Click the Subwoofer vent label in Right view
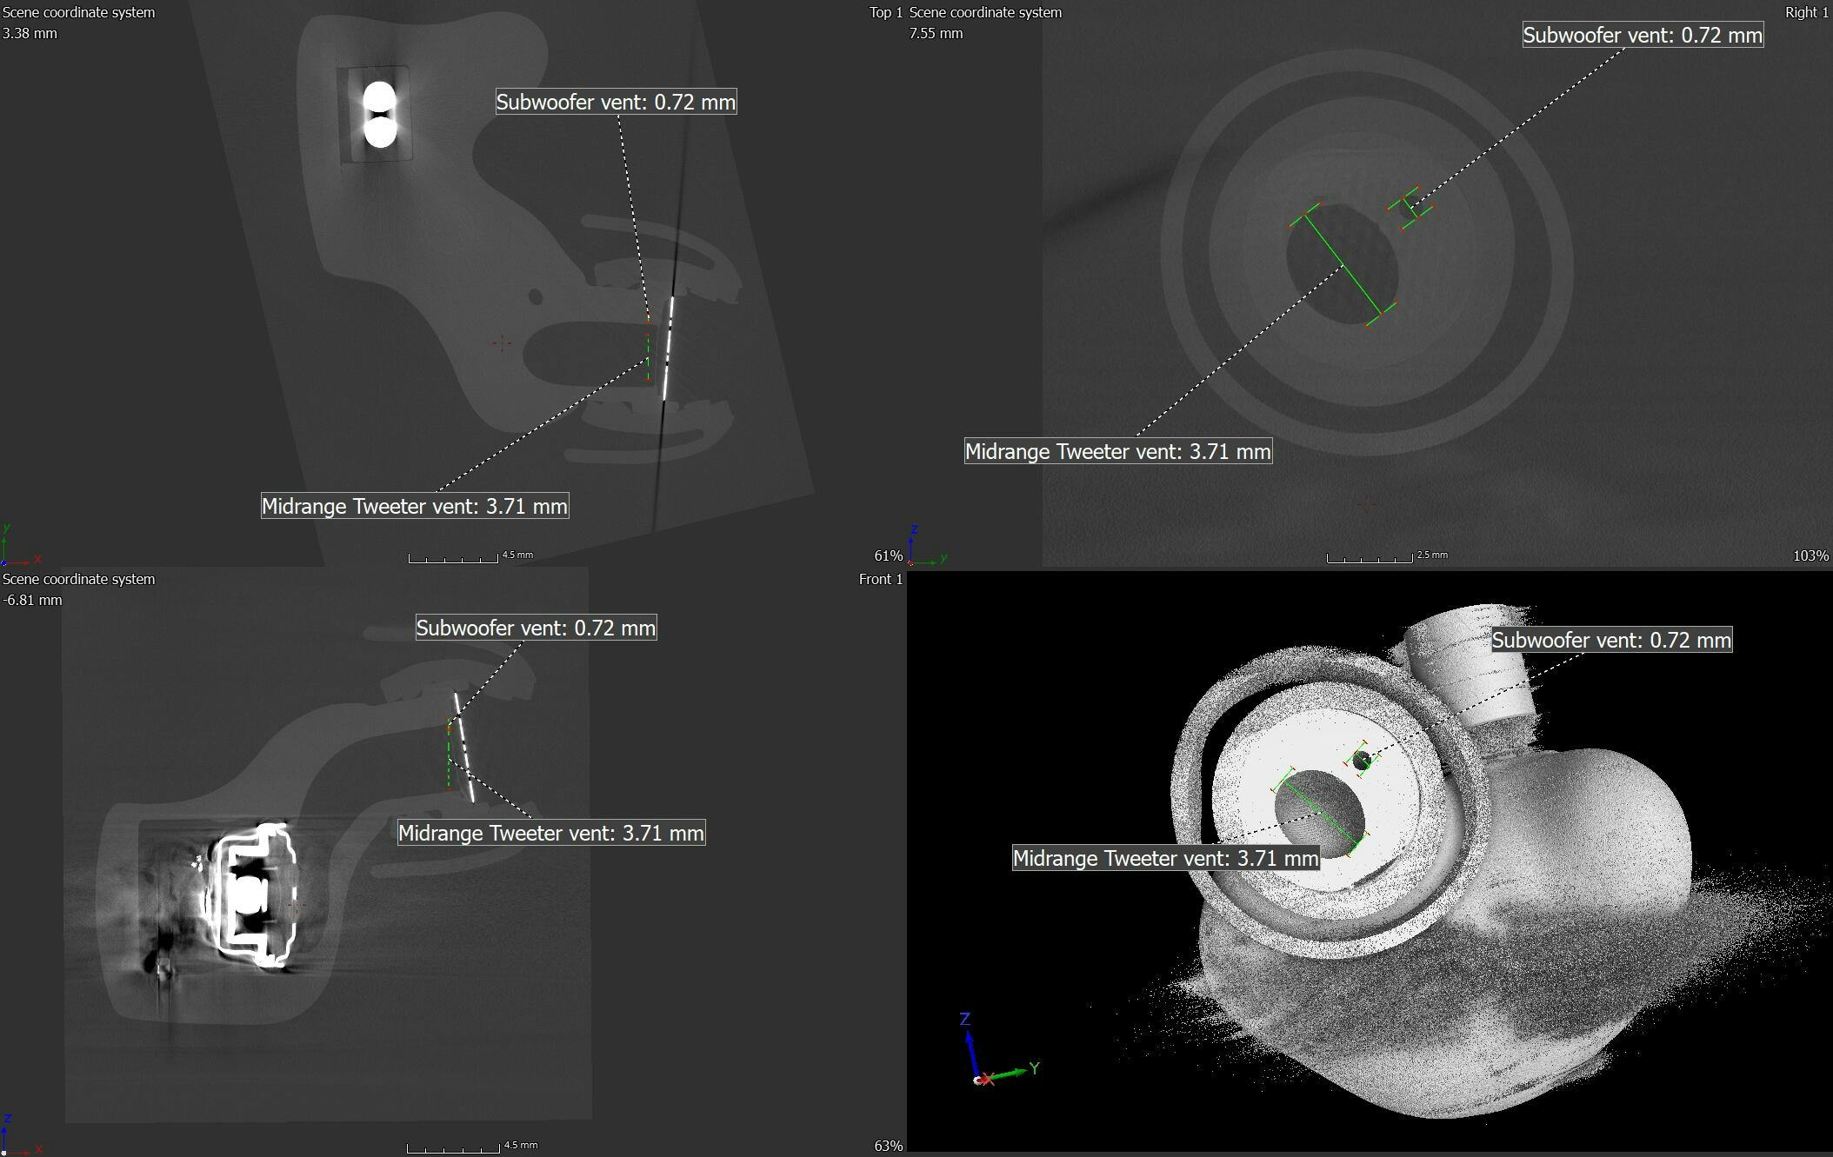 click(1643, 35)
